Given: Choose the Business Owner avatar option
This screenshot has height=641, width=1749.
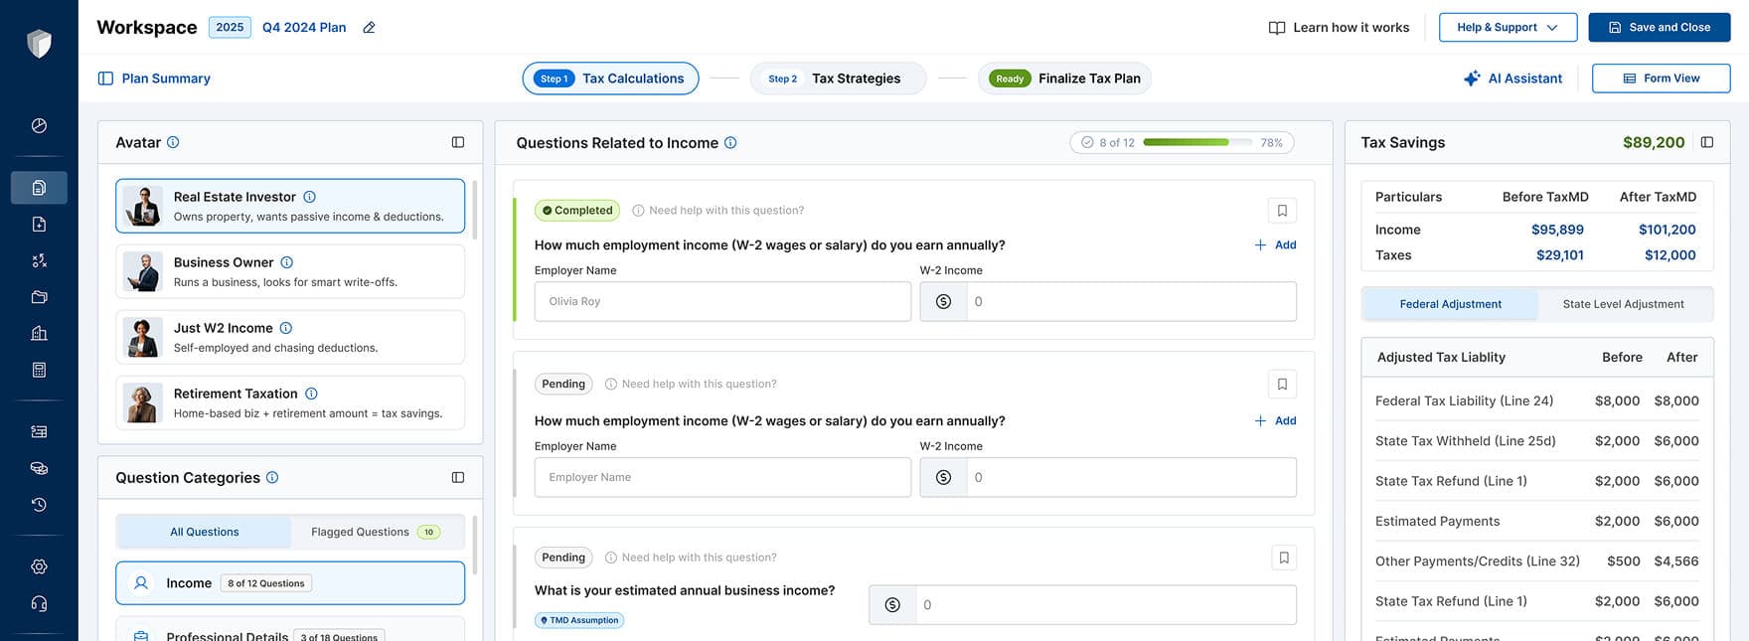Looking at the screenshot, I should click(x=290, y=271).
